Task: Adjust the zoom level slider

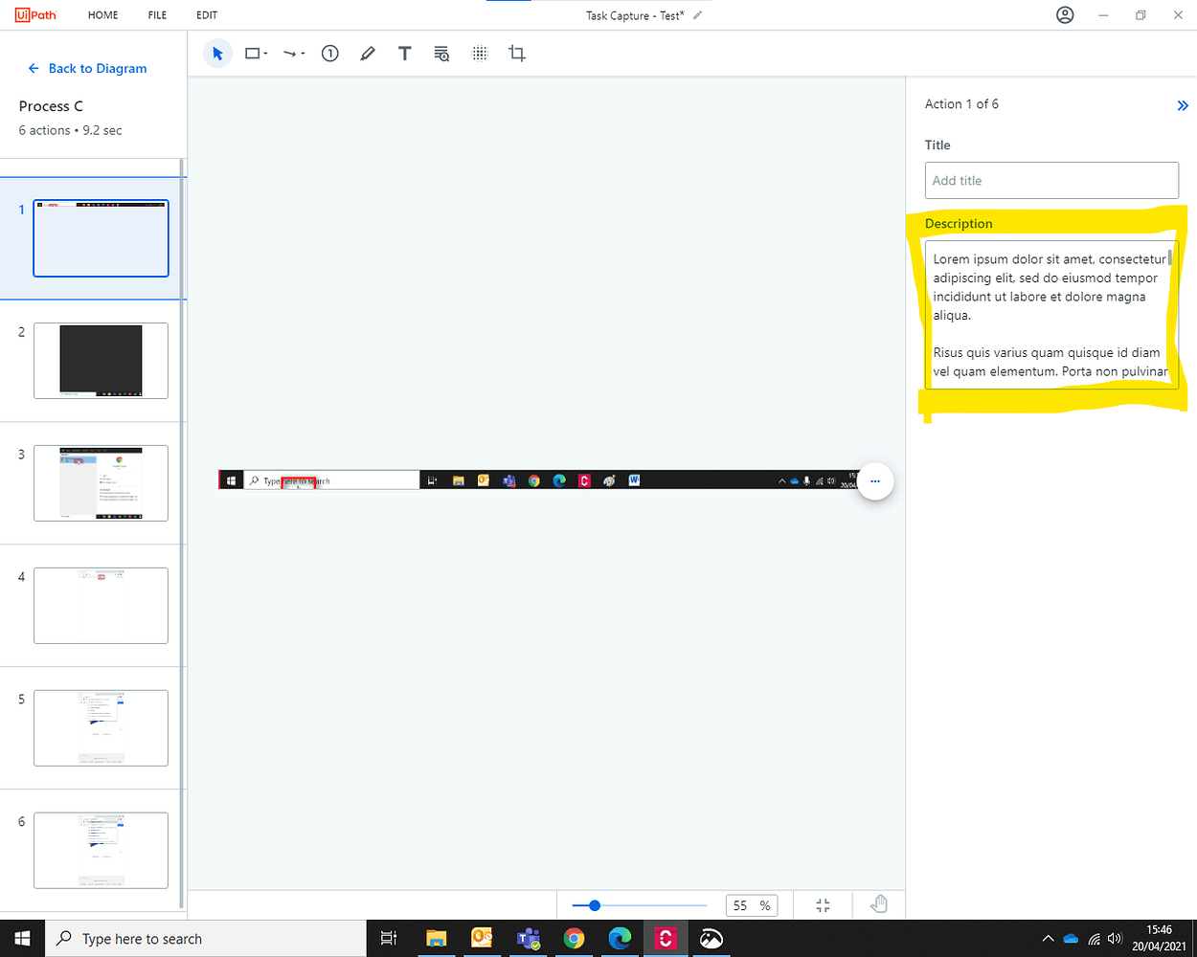Action: point(594,904)
